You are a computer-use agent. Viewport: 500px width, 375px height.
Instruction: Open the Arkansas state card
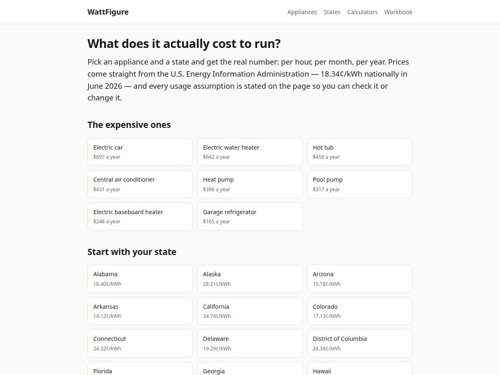click(140, 311)
